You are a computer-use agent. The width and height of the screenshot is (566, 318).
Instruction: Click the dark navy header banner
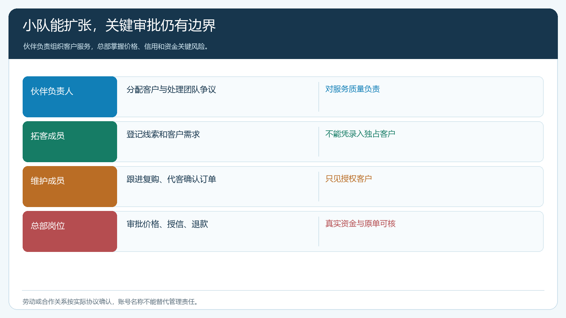[x=283, y=34]
